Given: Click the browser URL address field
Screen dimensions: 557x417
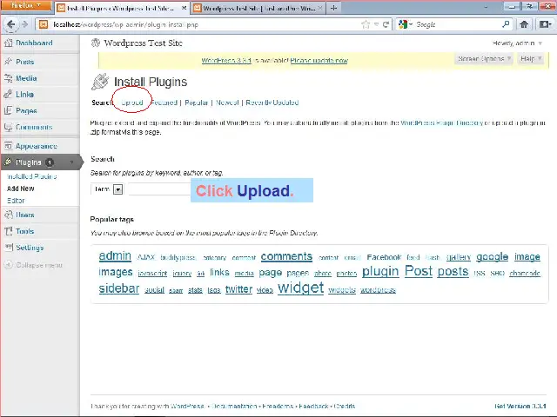Looking at the screenshot, I should click(206, 24).
